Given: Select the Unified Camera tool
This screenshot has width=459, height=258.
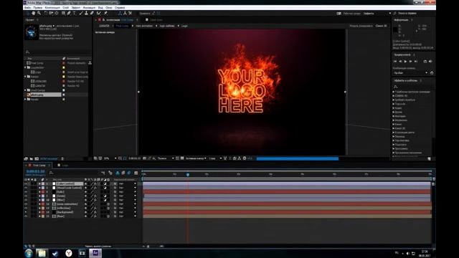Looking at the screenshot, I should point(51,13).
